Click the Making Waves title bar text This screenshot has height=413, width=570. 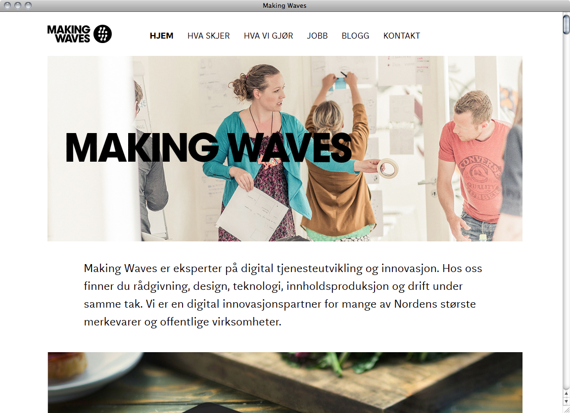[x=285, y=5]
